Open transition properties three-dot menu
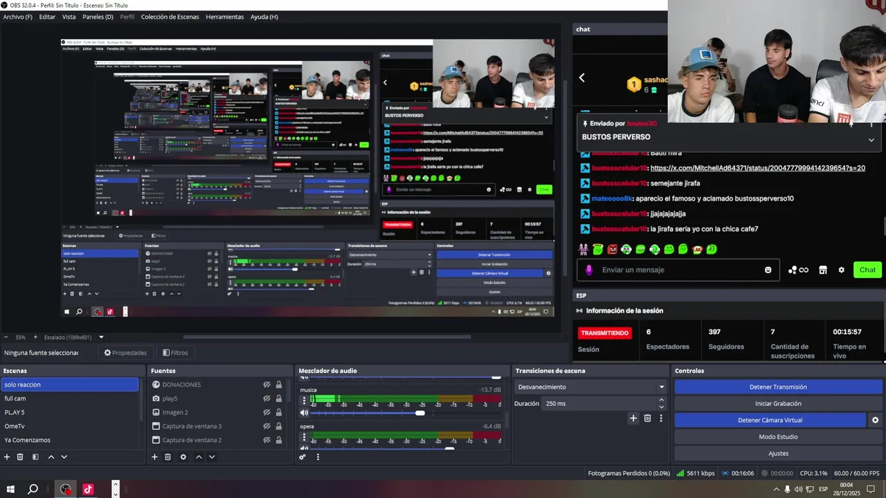This screenshot has height=498, width=886. pyautogui.click(x=661, y=418)
